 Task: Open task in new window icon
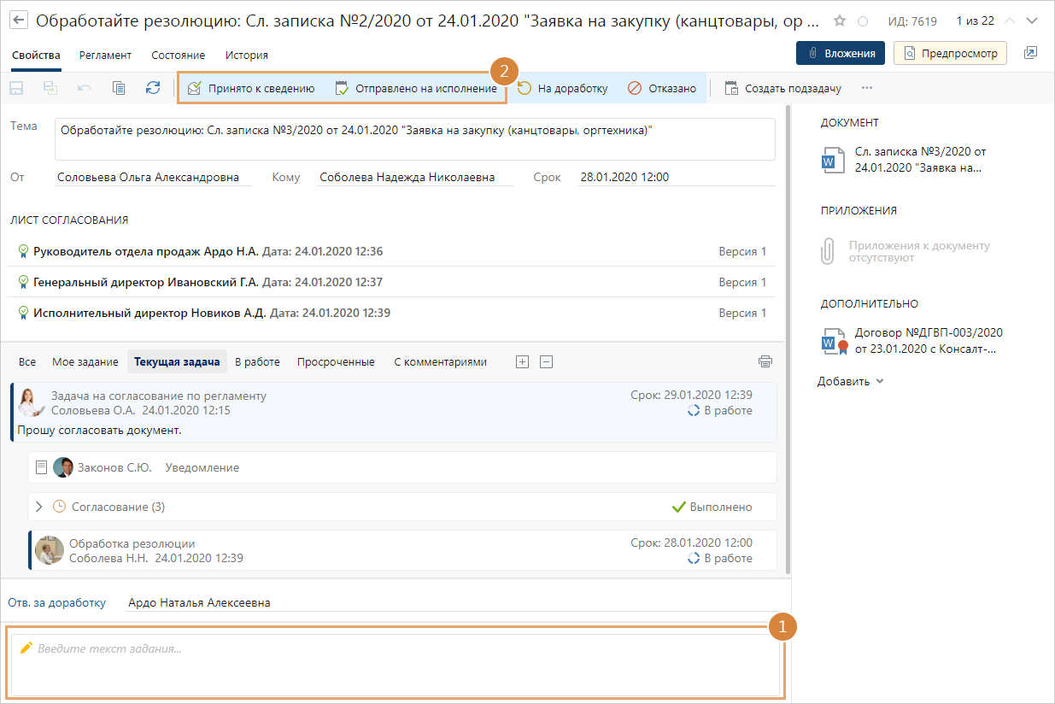coord(1030,53)
